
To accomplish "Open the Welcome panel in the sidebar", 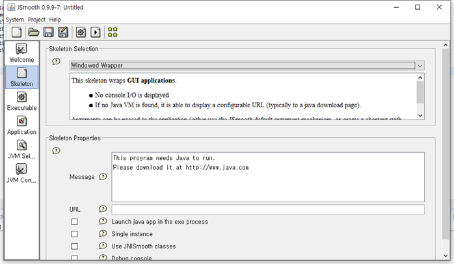I will coord(21,53).
